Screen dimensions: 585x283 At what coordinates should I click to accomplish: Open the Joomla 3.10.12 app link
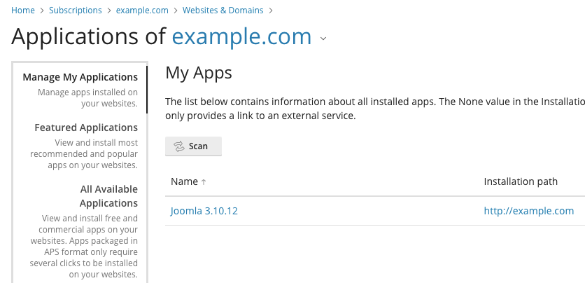(x=204, y=211)
